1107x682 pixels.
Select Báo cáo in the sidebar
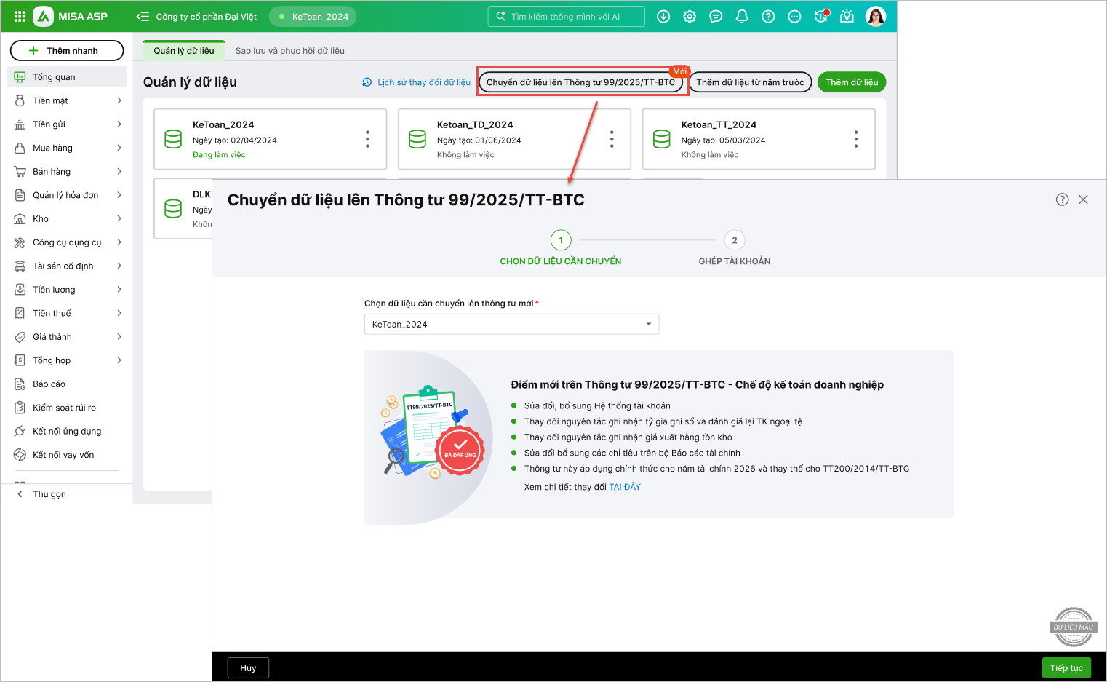tap(49, 384)
